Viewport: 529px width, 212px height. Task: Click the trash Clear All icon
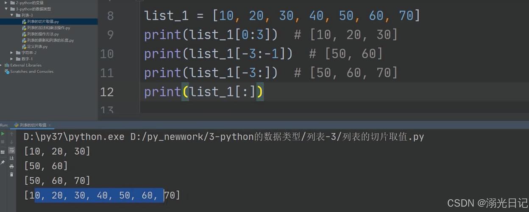tap(11, 174)
